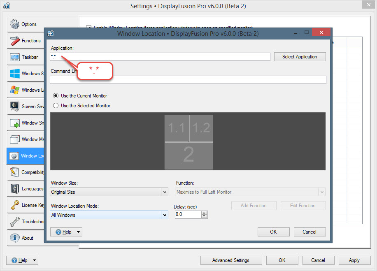This screenshot has width=377, height=271.
Task: Select the Taskbar monitor icon
Action: pos(15,57)
